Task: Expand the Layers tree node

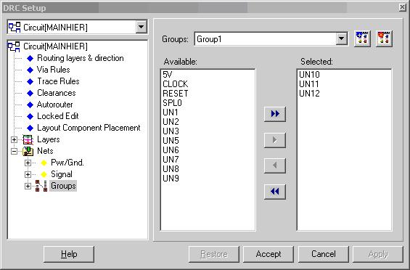Action: click(x=14, y=139)
